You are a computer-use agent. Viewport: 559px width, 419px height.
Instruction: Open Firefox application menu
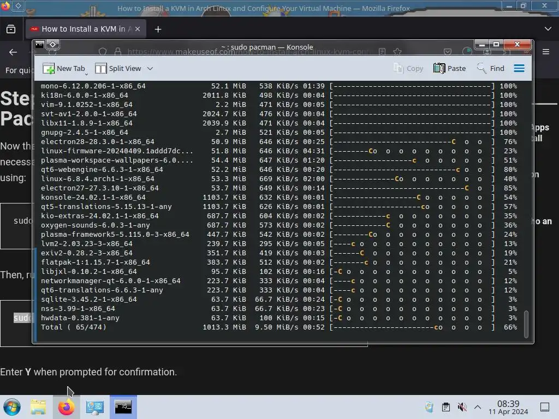click(x=546, y=52)
